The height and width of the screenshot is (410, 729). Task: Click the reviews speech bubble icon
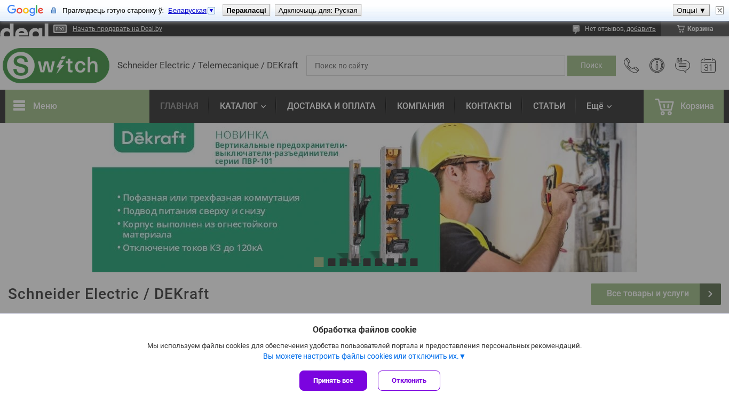point(683,66)
